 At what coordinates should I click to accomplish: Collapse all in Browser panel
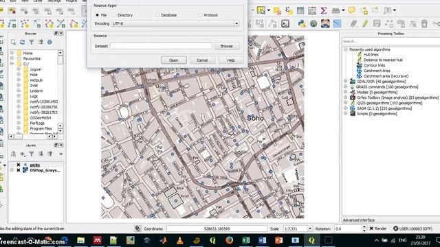(41, 42)
